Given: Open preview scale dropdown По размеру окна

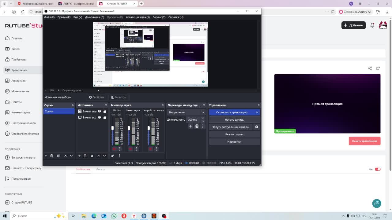Looking at the screenshot, I should (x=81, y=90).
